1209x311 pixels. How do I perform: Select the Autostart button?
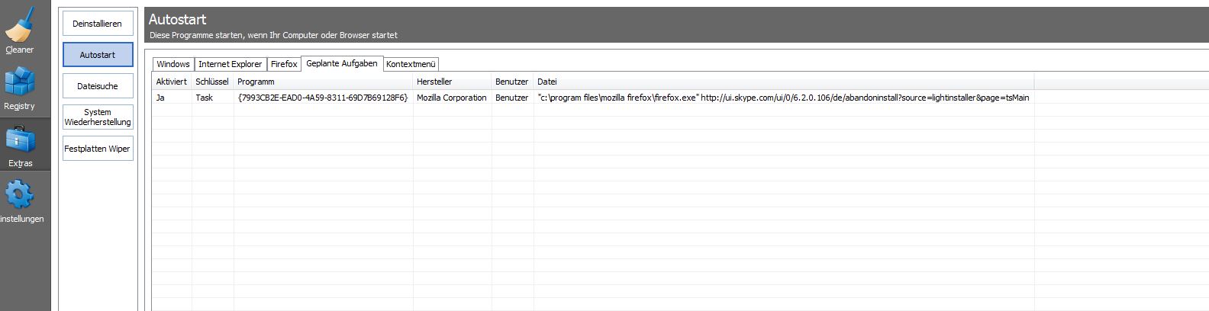98,55
